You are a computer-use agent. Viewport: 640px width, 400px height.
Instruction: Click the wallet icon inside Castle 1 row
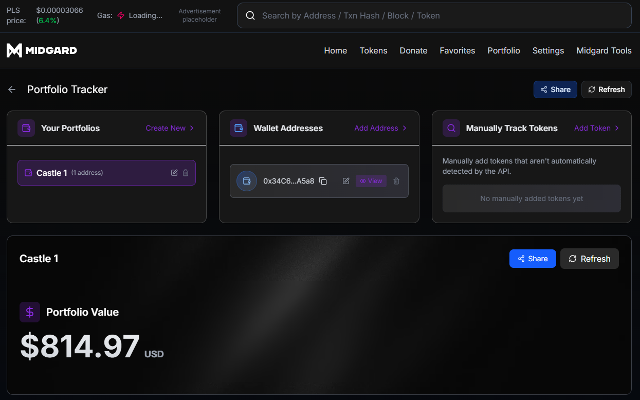pyautogui.click(x=28, y=173)
